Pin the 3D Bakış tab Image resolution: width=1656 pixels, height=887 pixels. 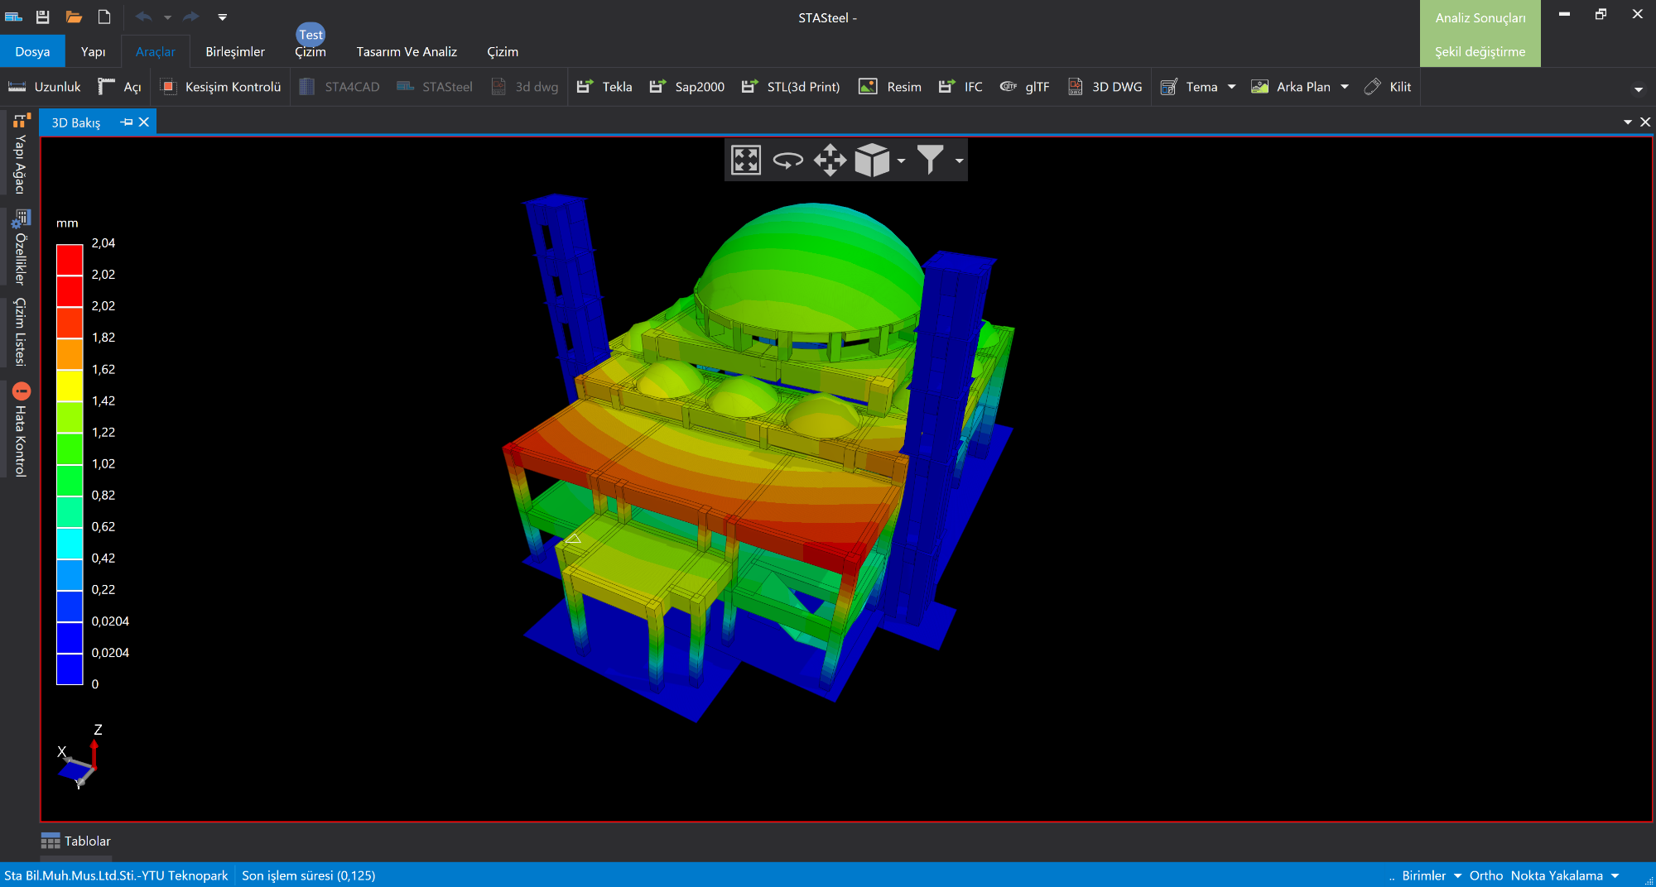[127, 122]
